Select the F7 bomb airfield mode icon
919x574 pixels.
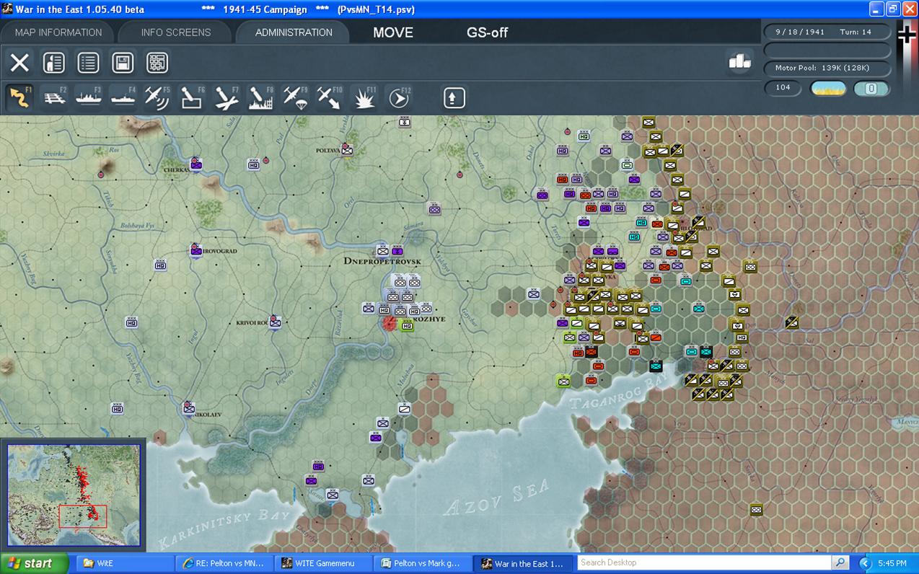(x=227, y=97)
